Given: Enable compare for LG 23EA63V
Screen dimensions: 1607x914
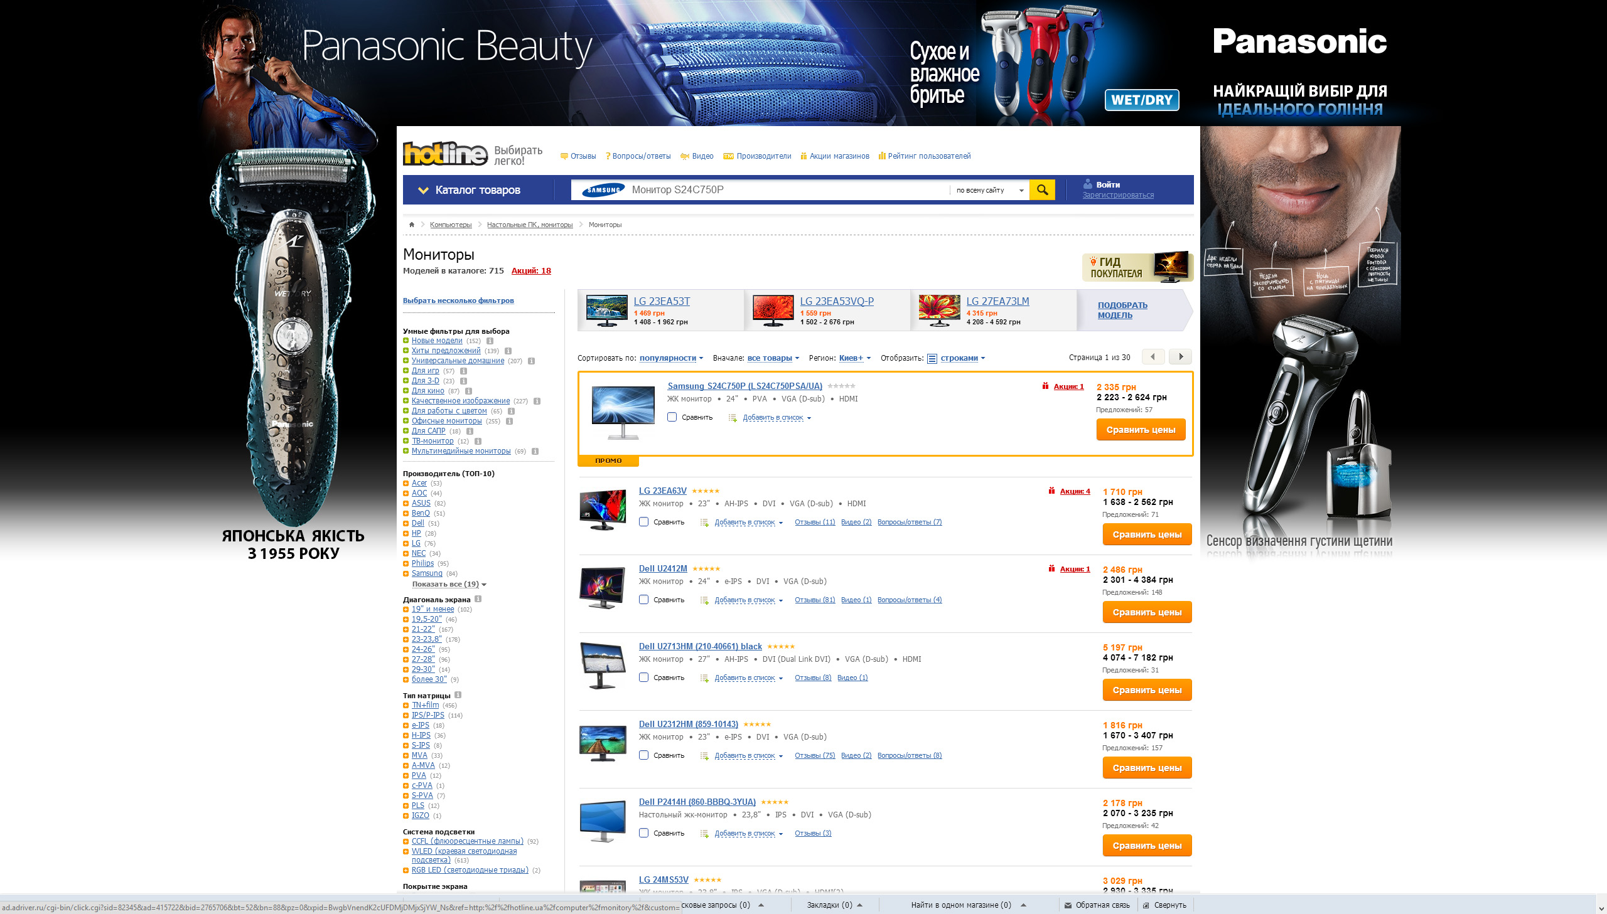Looking at the screenshot, I should click(x=643, y=522).
